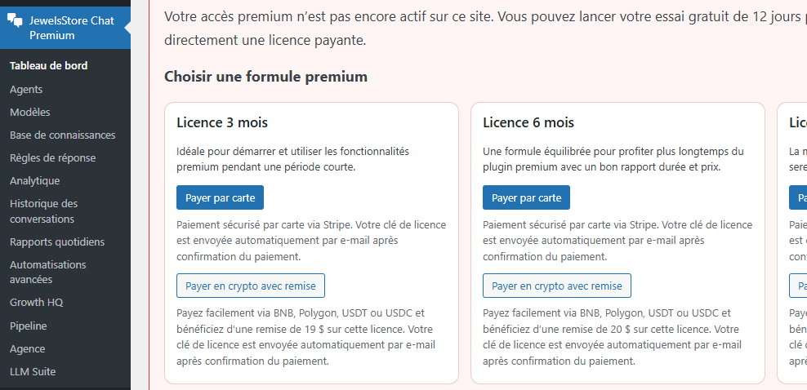Go to Pipeline page
Image resolution: width=807 pixels, height=390 pixels.
pyautogui.click(x=29, y=326)
